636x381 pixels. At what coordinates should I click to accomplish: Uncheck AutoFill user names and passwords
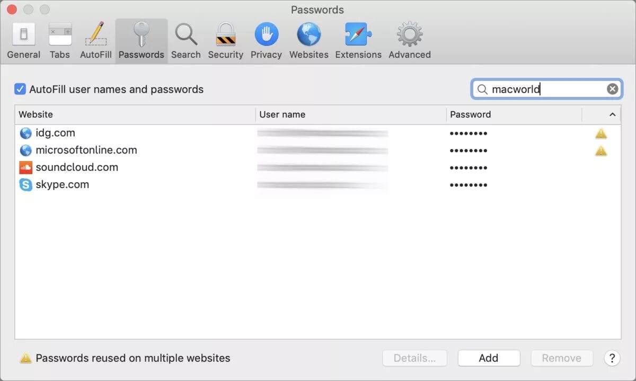pyautogui.click(x=20, y=89)
